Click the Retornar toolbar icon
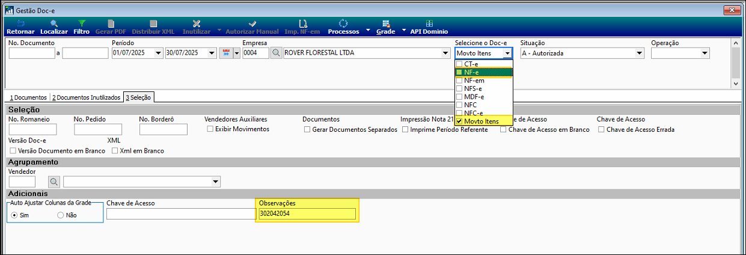 21,23
